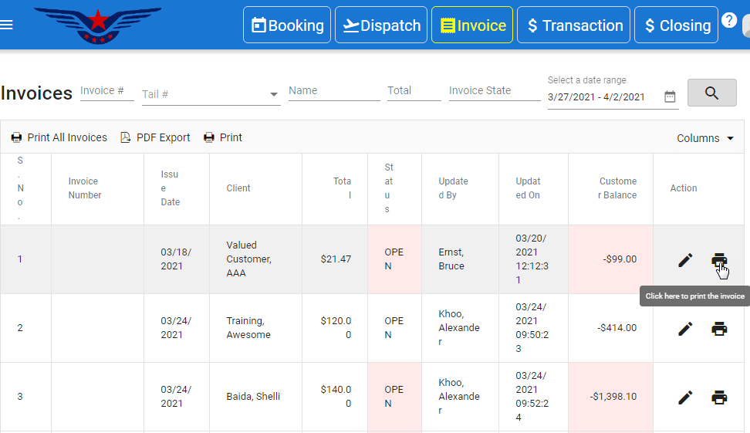Click the 03/24/2021 09:50:23 updated-on cell
750x433 pixels.
[532, 328]
